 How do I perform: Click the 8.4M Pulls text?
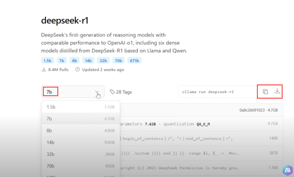click(58, 69)
